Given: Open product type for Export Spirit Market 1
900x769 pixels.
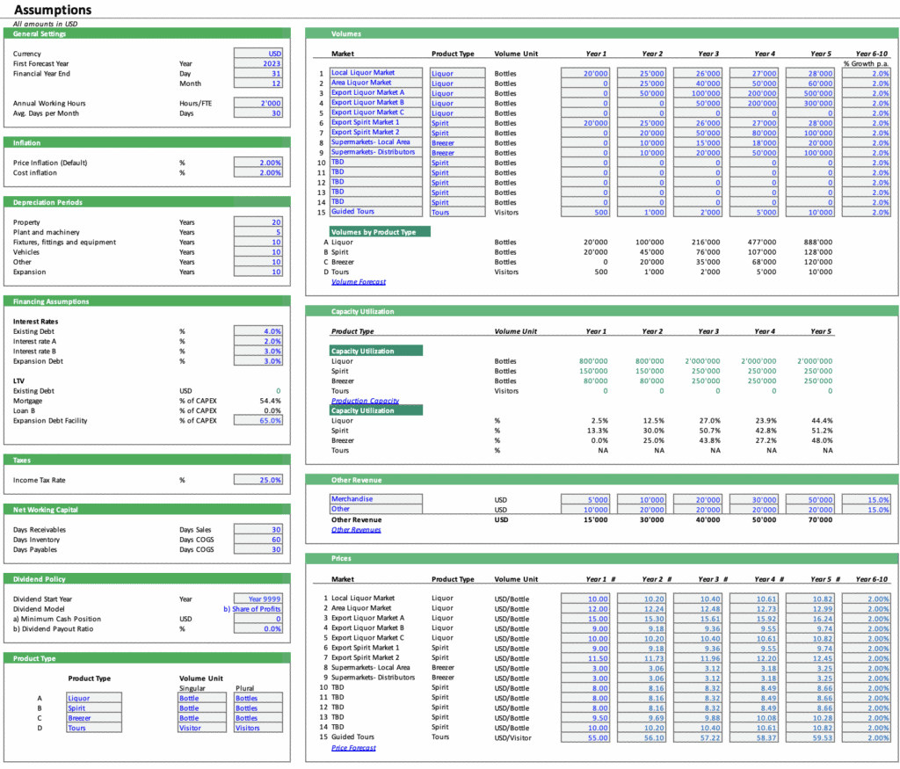Looking at the screenshot, I should pos(457,123).
